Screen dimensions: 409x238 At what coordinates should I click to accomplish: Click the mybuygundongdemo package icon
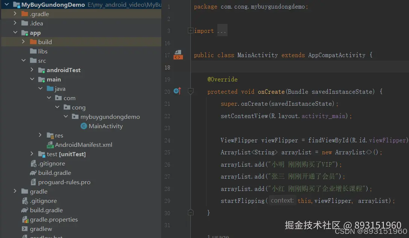point(75,117)
